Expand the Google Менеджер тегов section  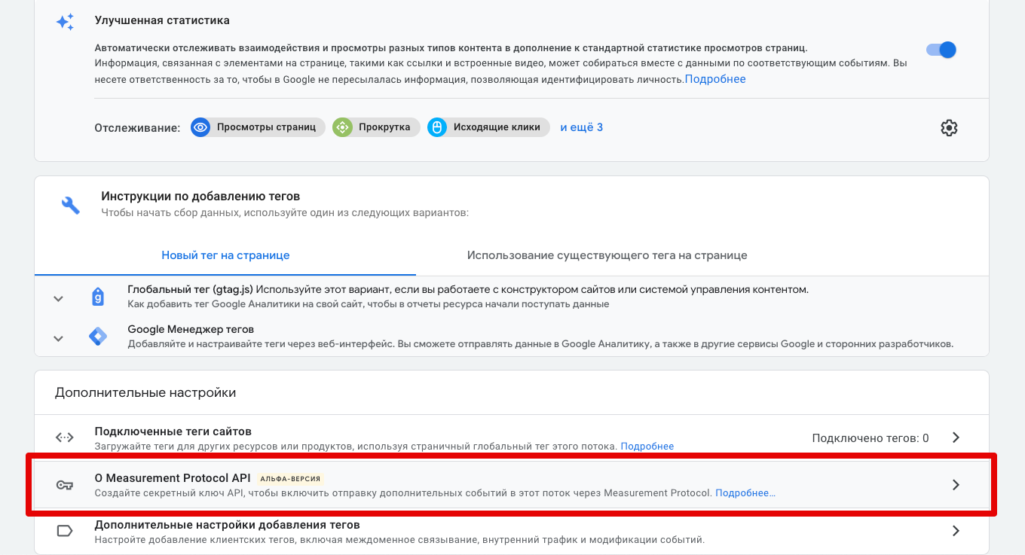[58, 338]
